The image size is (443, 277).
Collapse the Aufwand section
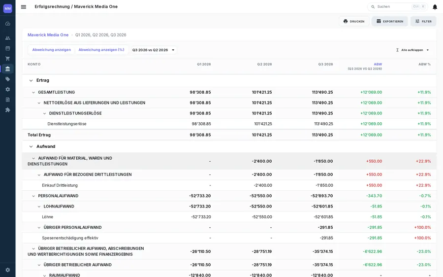31,146
